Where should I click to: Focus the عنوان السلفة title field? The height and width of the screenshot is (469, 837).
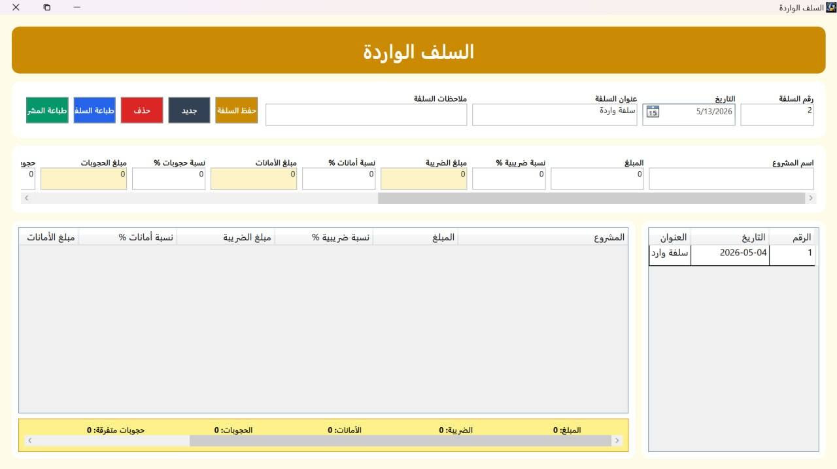tap(555, 115)
